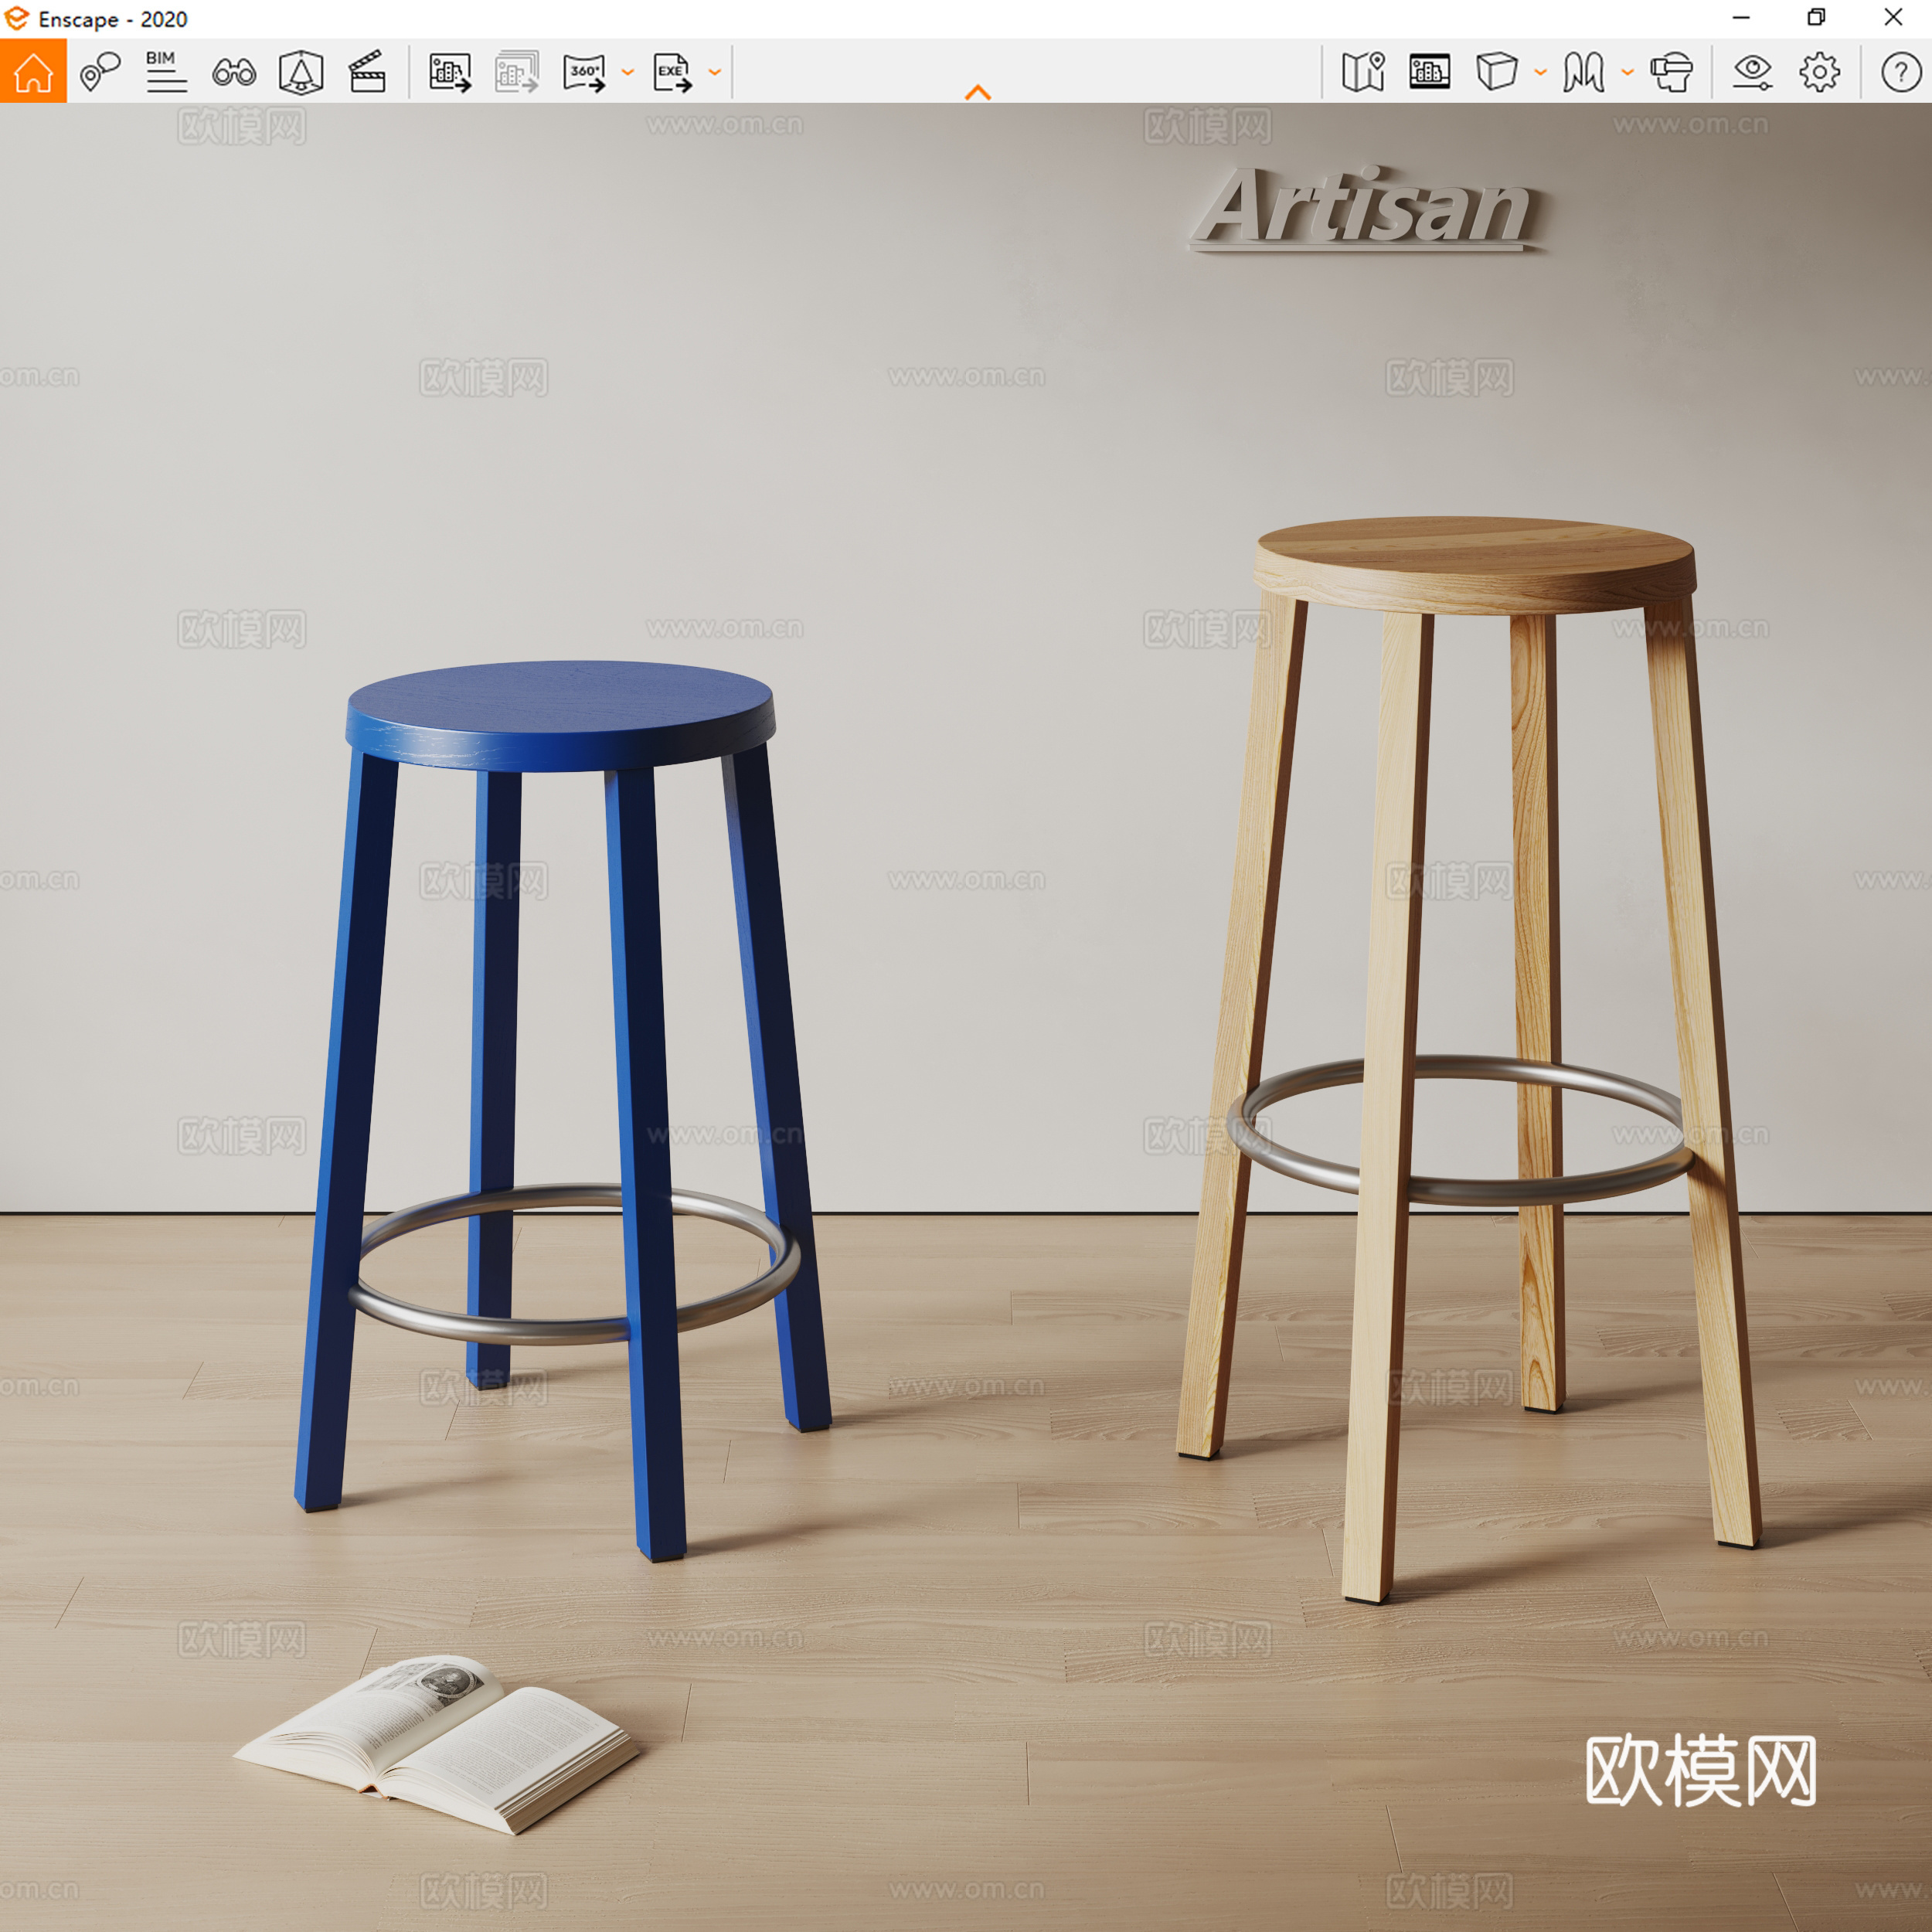The image size is (1932, 1932).
Task: Select the binoculars synchronize views tool
Action: 233,72
